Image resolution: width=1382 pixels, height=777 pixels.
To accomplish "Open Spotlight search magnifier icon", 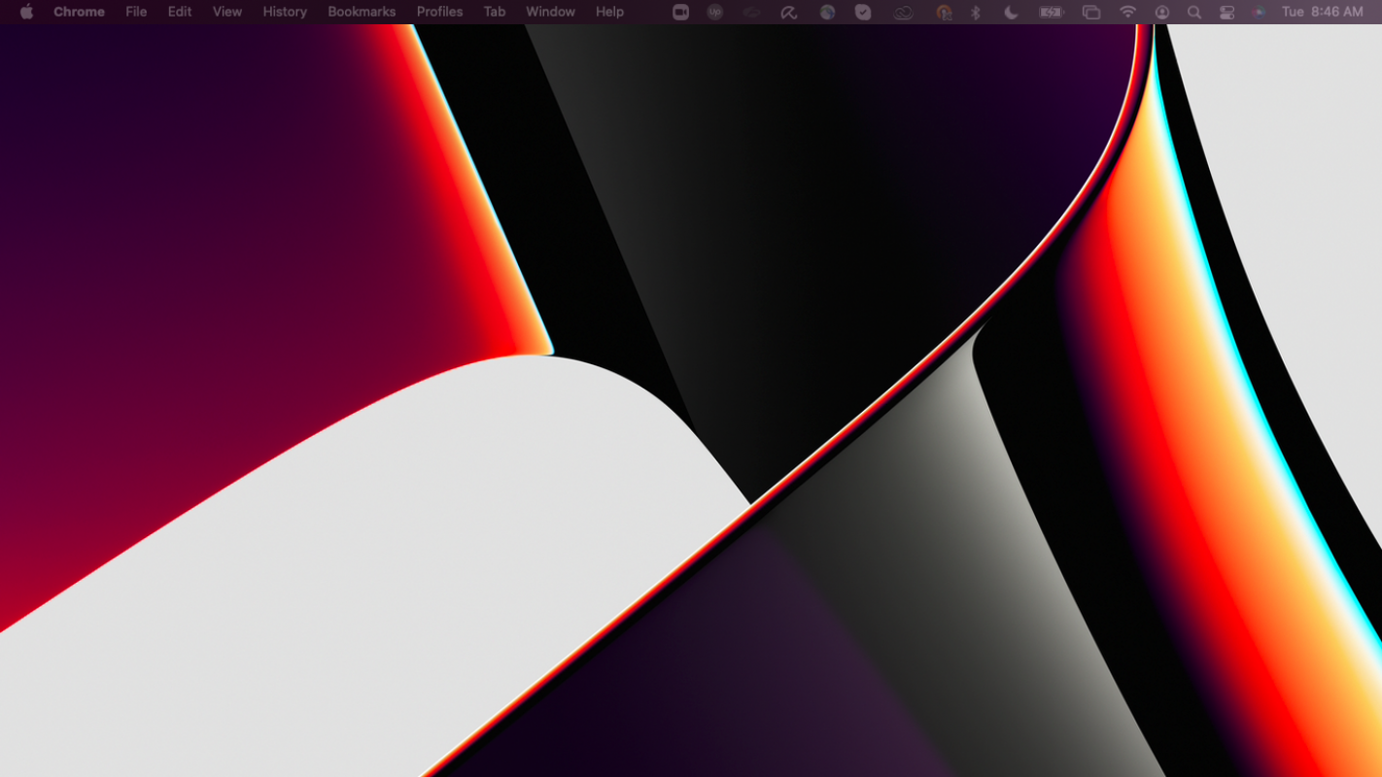I will pos(1194,12).
